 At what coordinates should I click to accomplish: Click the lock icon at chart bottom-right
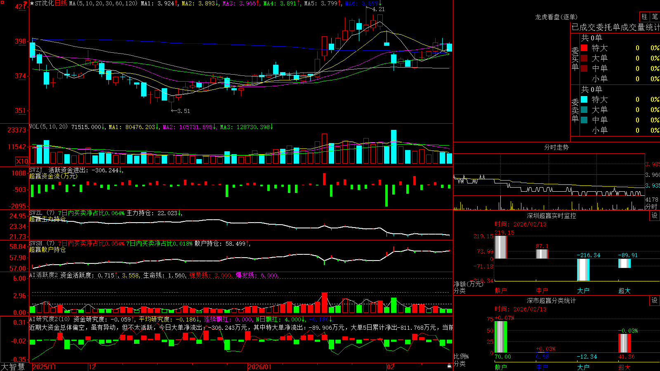point(449,366)
